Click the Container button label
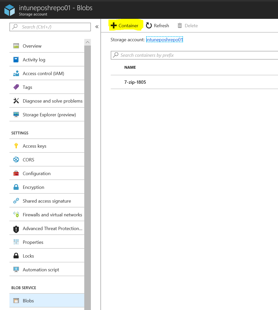This screenshot has height=310, width=278. (x=128, y=25)
